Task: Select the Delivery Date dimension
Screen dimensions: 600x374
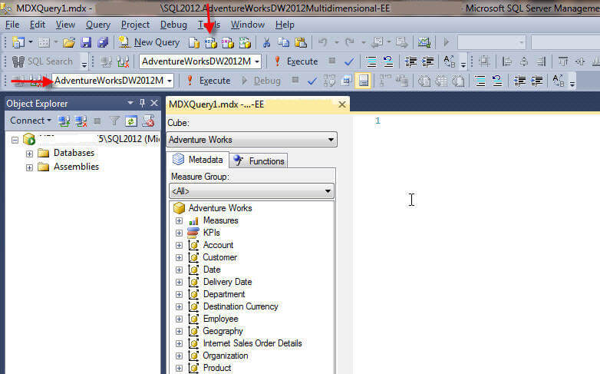Action: 227,282
